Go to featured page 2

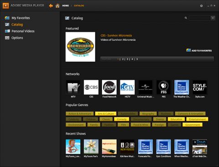click(x=123, y=59)
